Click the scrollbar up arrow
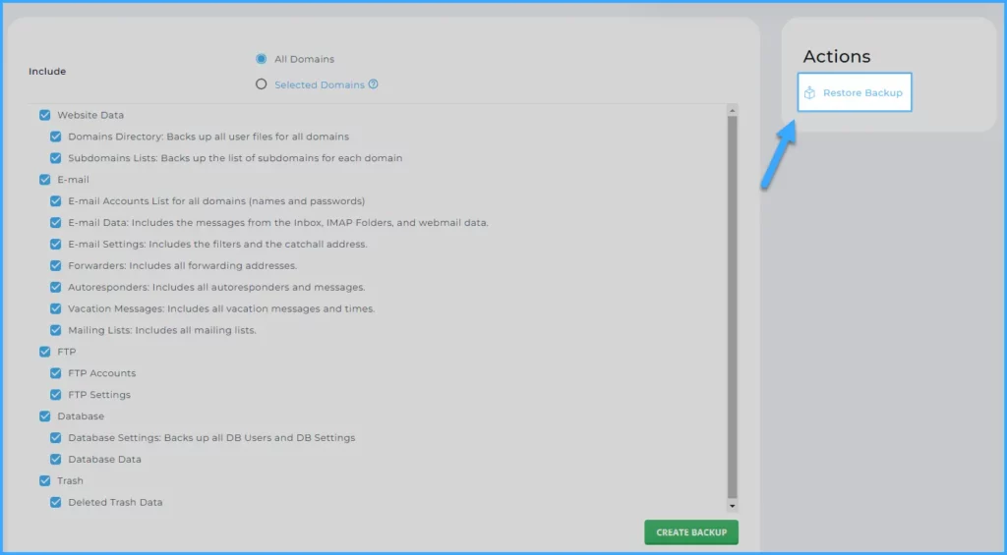This screenshot has height=555, width=1007. tap(732, 111)
